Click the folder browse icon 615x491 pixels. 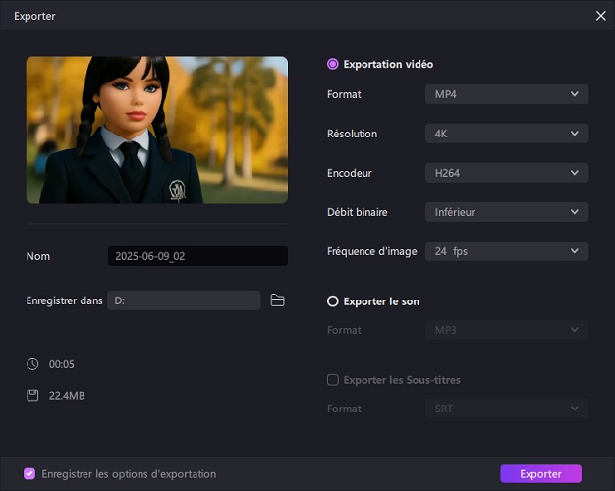277,300
